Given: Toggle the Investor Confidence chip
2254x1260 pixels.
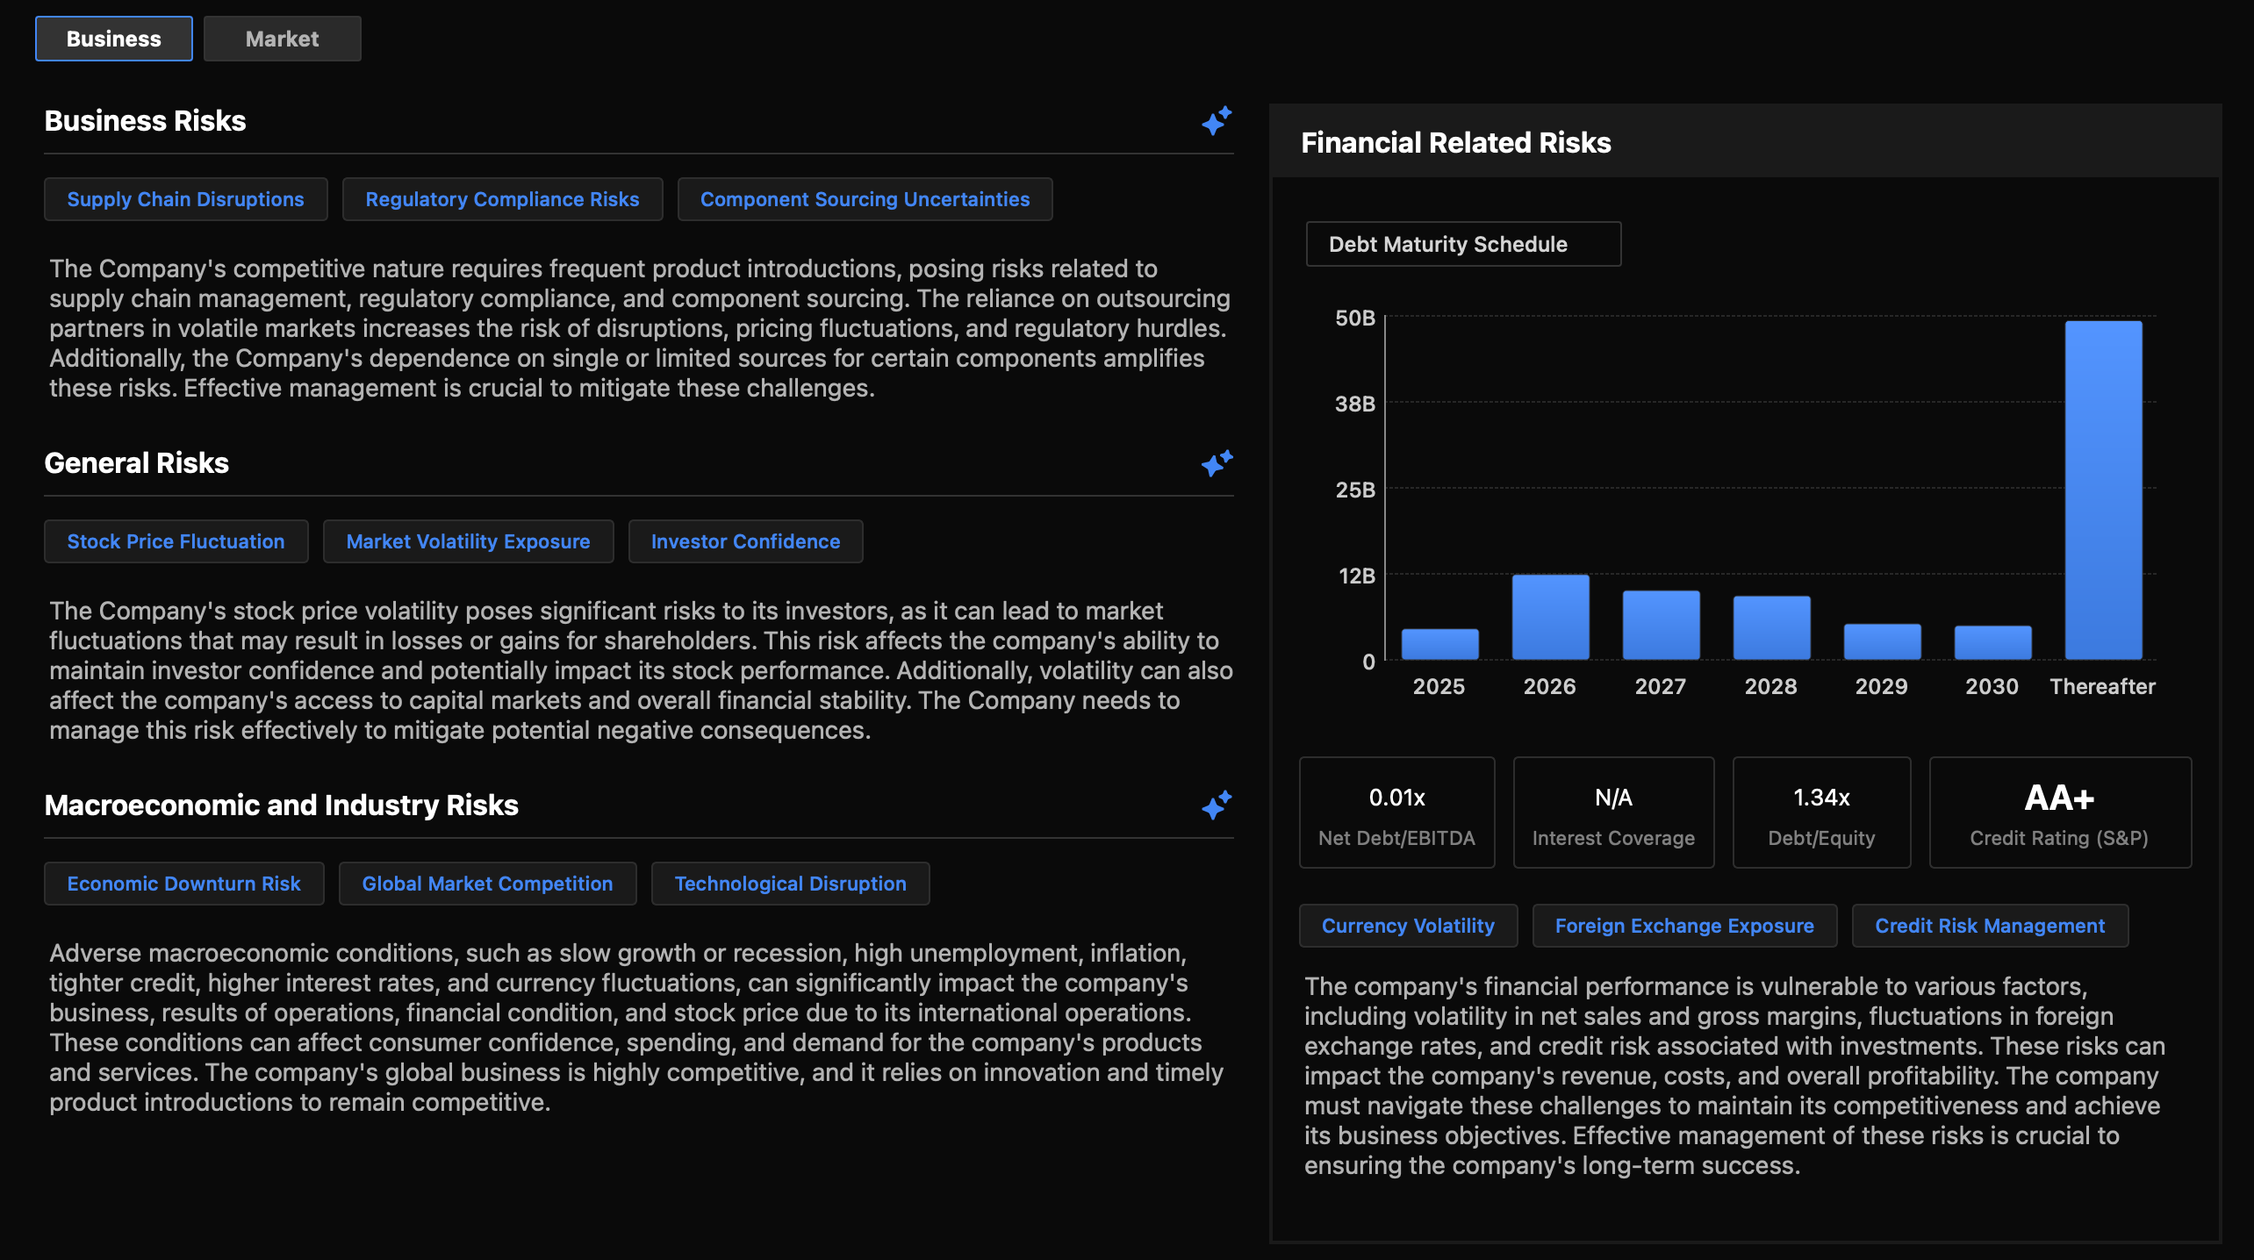Looking at the screenshot, I should pyautogui.click(x=744, y=541).
